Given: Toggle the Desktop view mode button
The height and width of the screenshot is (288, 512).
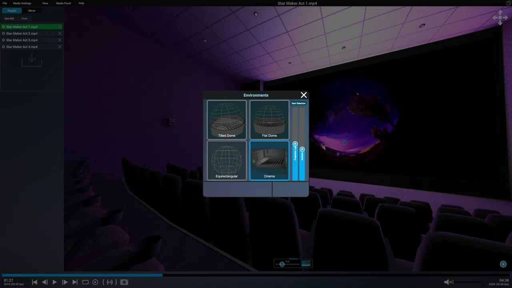Looking at the screenshot, I should (306, 263).
